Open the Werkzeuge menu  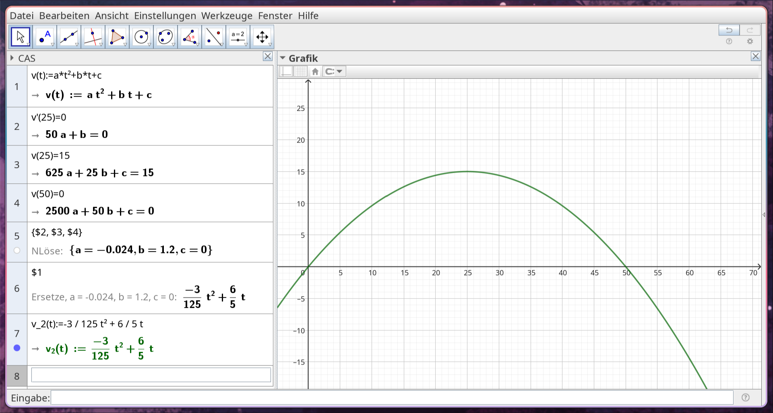[x=227, y=16]
